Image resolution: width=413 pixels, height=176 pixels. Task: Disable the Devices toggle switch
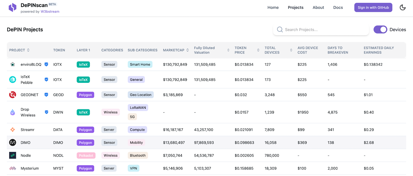380,30
